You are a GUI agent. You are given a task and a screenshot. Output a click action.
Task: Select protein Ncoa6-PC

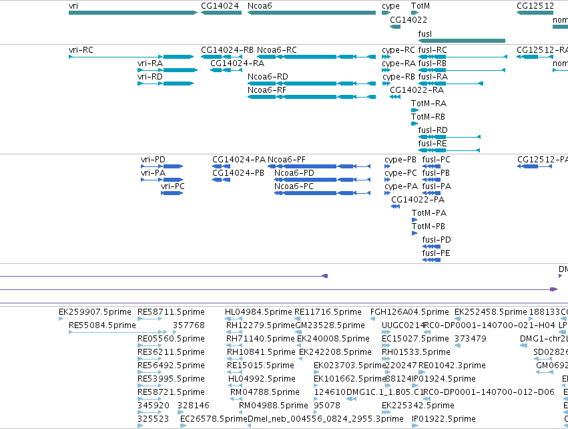322,193
